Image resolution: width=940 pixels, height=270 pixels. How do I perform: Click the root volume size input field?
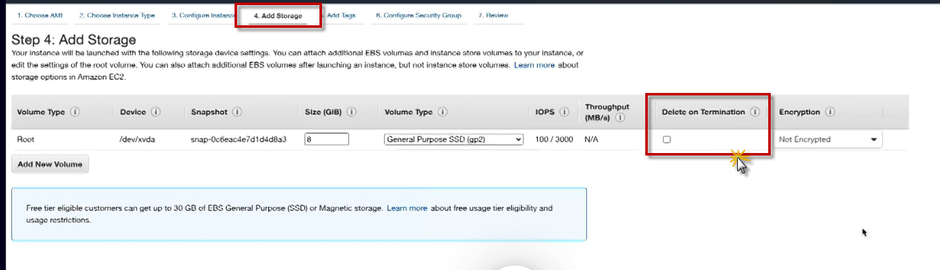326,140
